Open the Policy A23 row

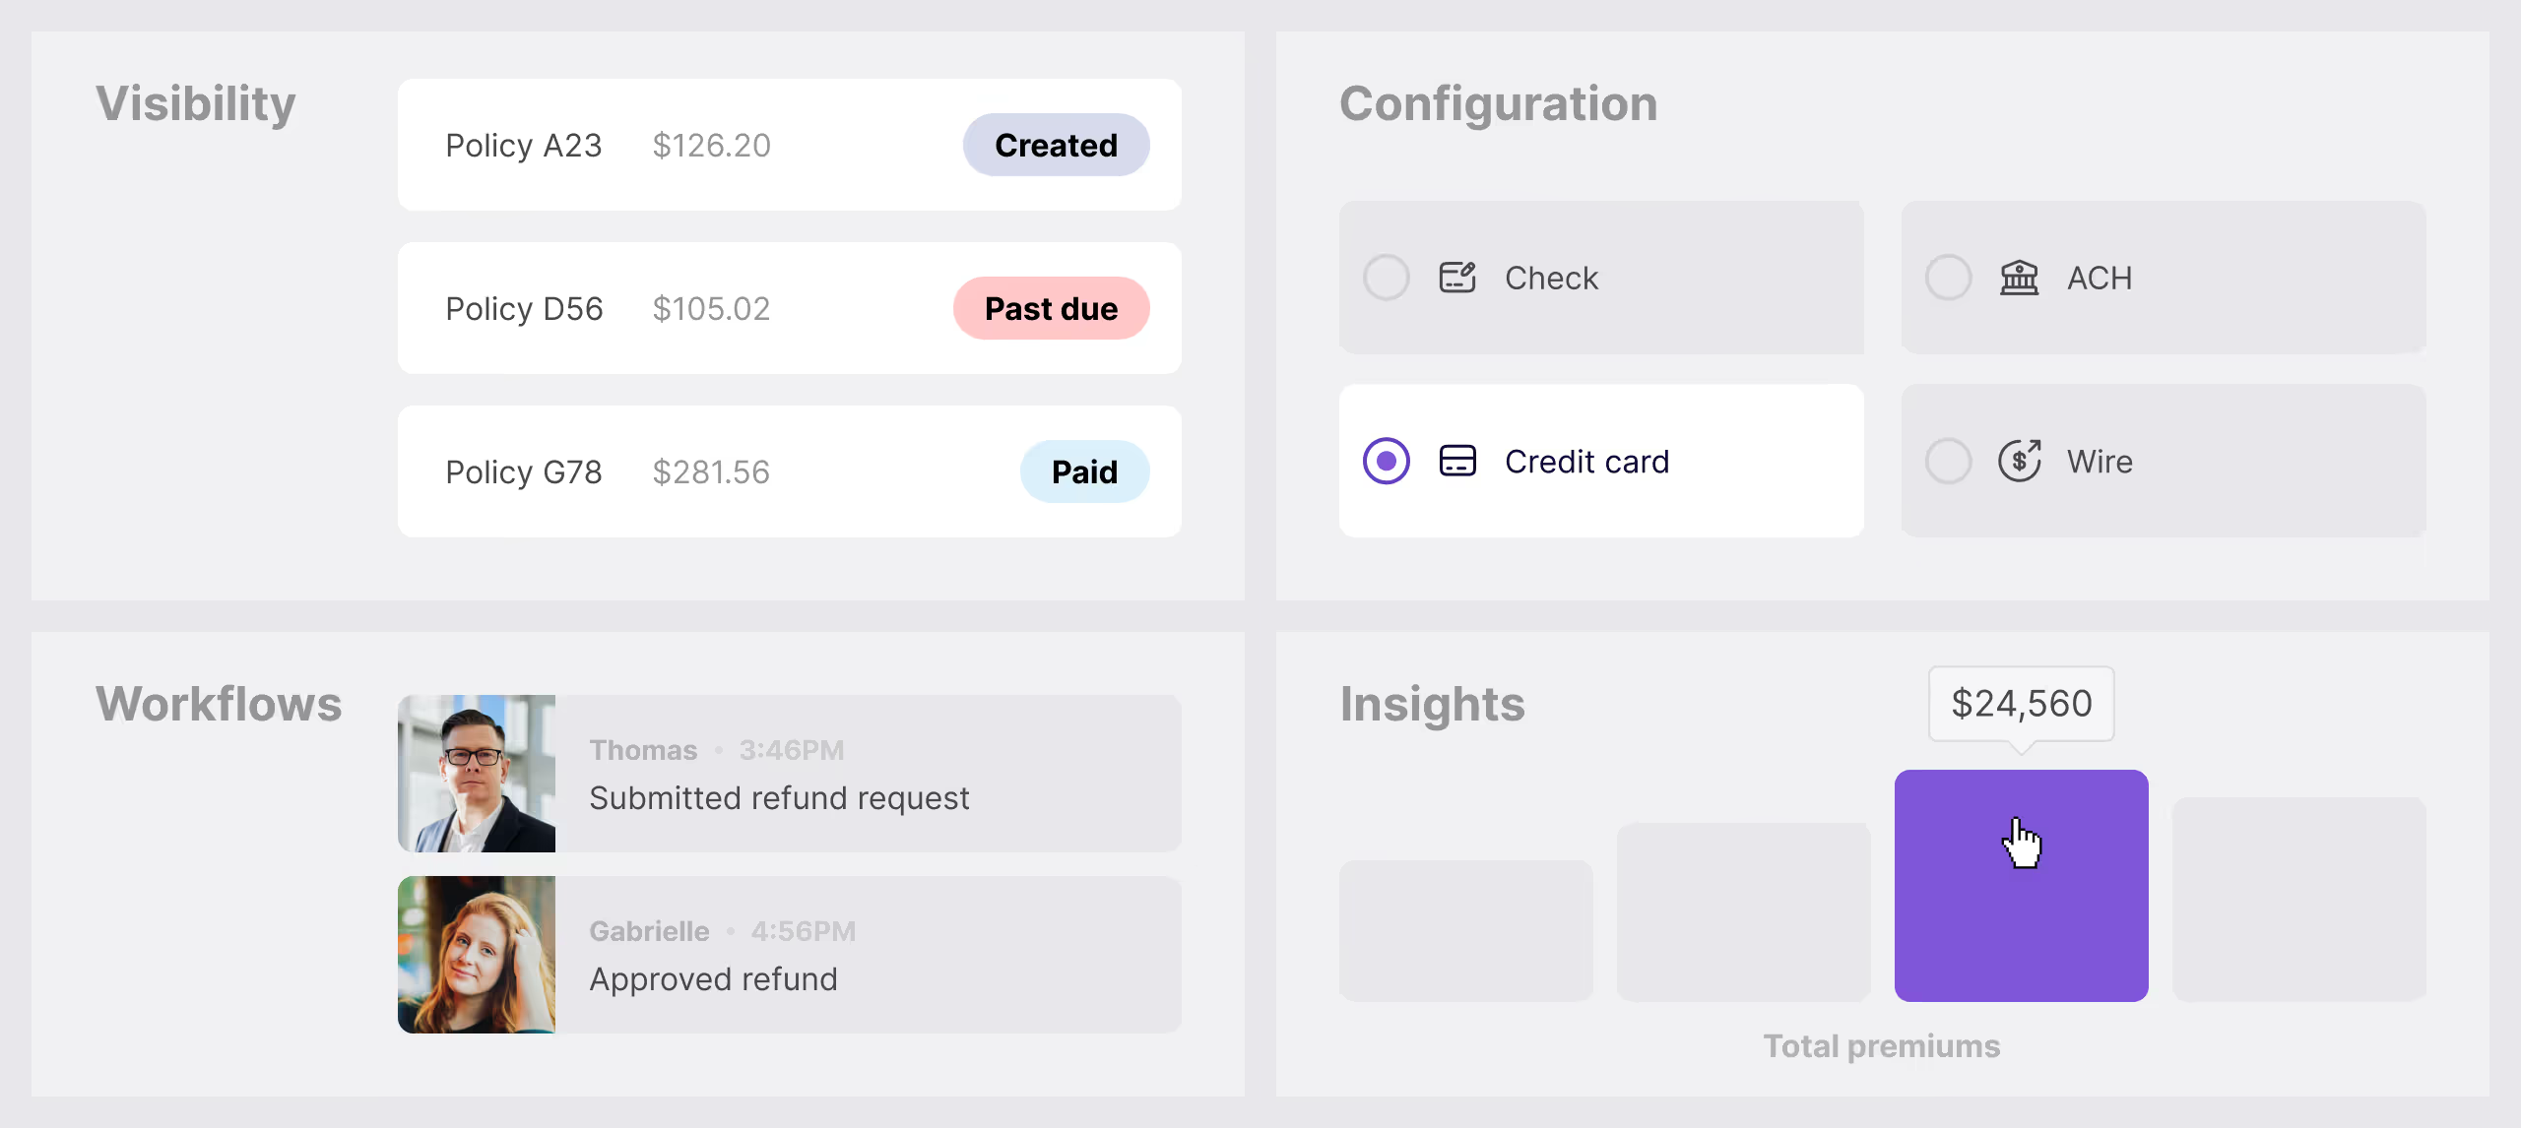(x=689, y=145)
